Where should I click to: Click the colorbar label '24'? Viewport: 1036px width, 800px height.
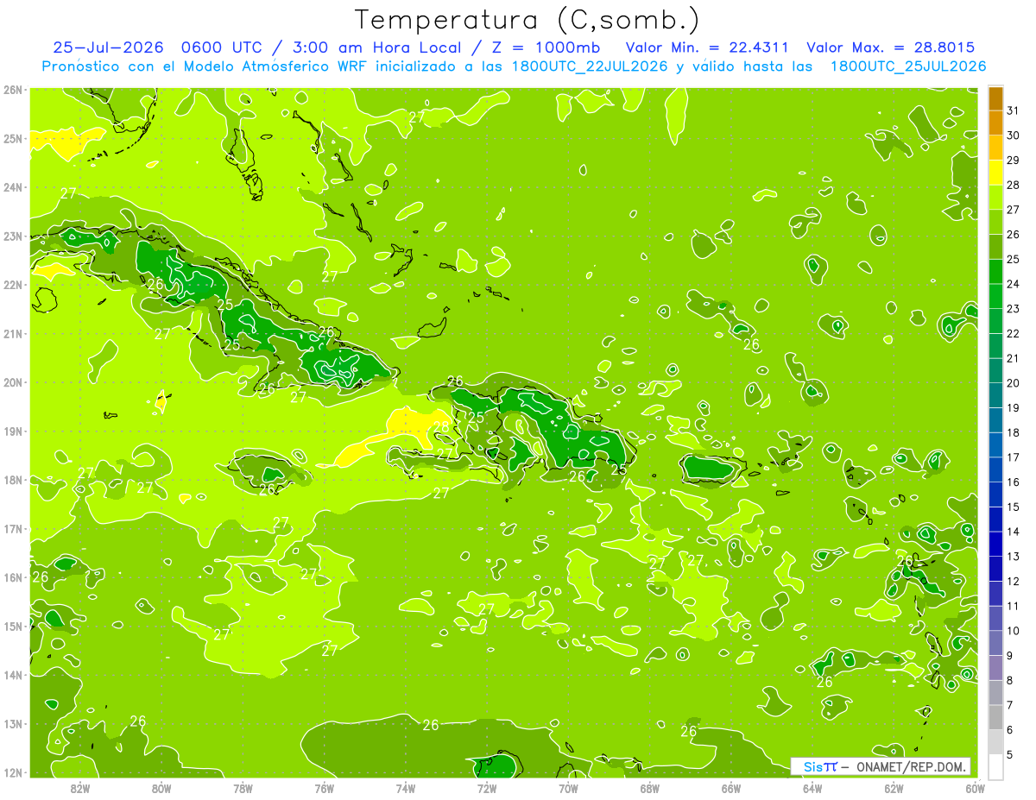tap(1013, 284)
